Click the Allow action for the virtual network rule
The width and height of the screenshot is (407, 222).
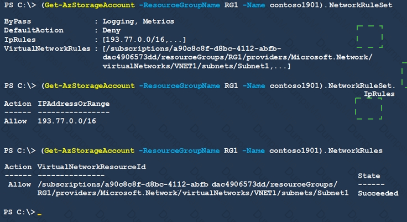(x=19, y=185)
